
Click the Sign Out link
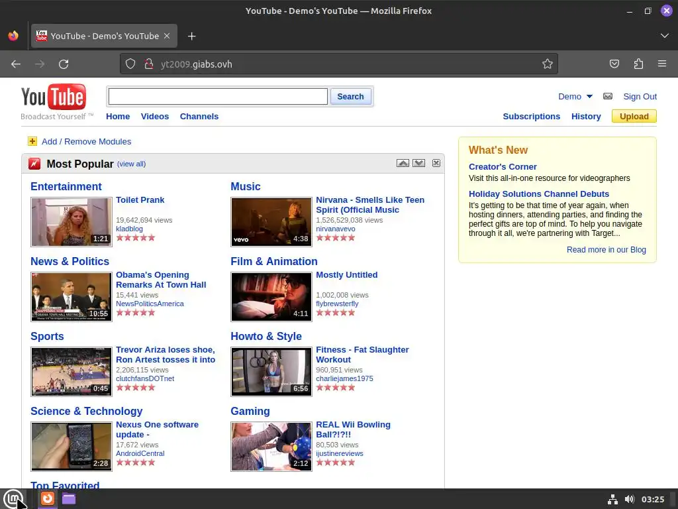coord(640,97)
